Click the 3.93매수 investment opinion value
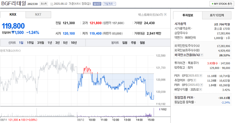 (x=212, y=63)
